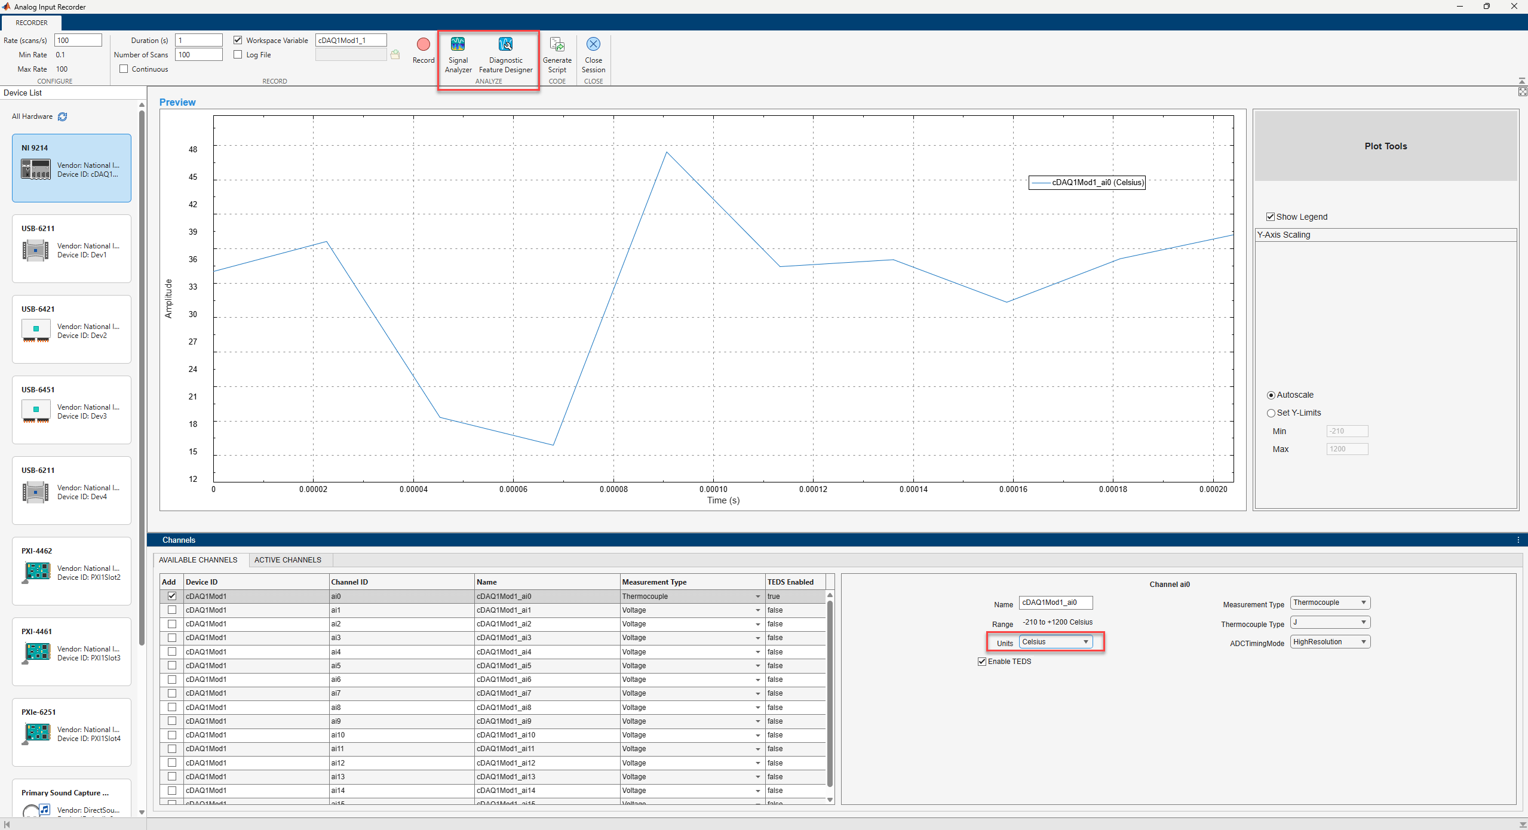1528x830 pixels.
Task: Select the PXIe-6251 device icon
Action: tap(37, 733)
